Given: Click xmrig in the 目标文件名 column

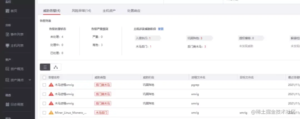Looking at the screenshot, I should pos(243,113).
